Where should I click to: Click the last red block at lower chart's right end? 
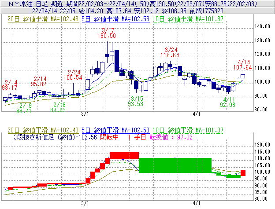pos(243,173)
